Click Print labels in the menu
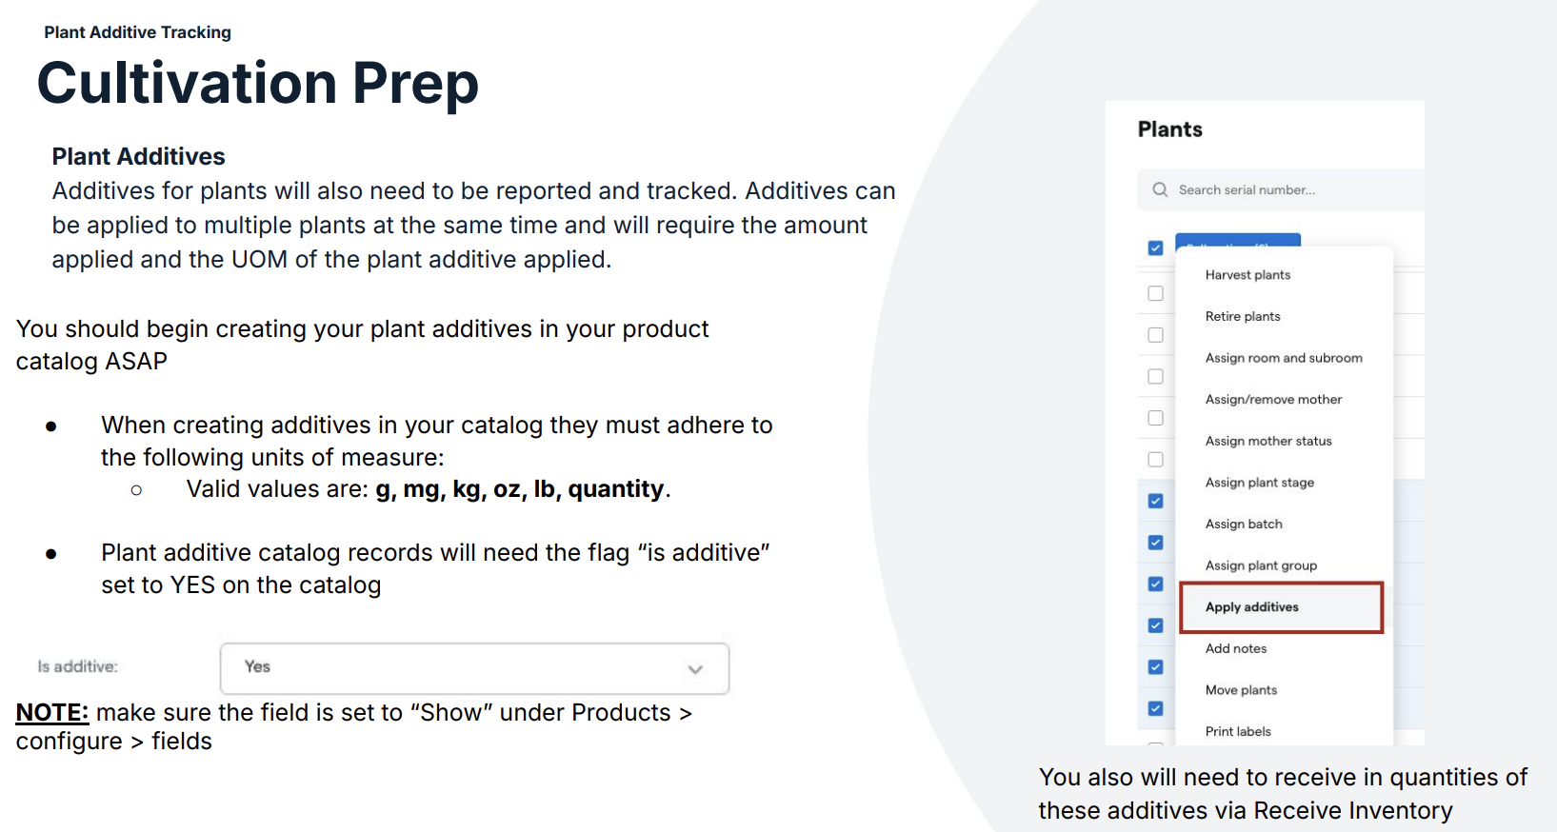The width and height of the screenshot is (1557, 832). pyautogui.click(x=1238, y=731)
